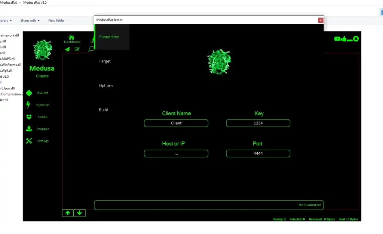Click the lightning bolt Injection icon
Image resolution: width=383 pixels, height=234 pixels.
tap(28, 105)
